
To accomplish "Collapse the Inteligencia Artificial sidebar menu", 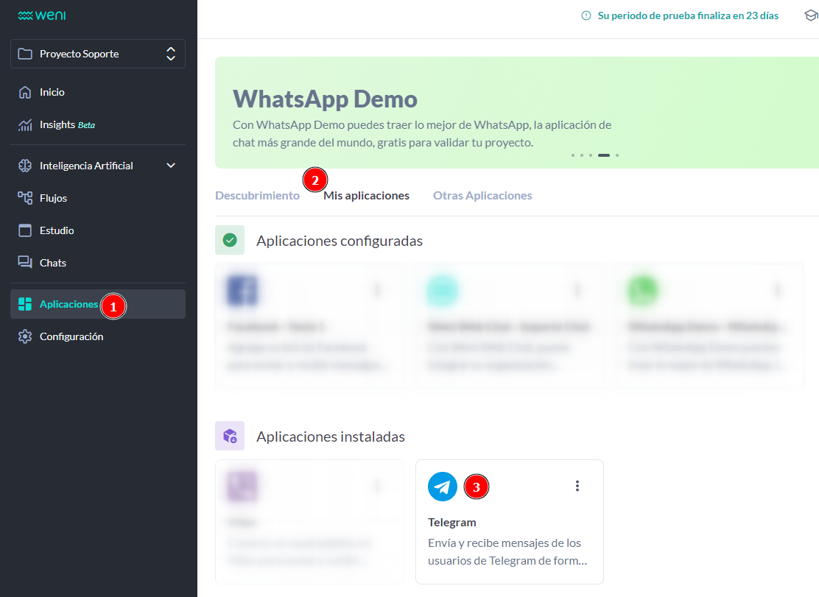I will pos(171,165).
